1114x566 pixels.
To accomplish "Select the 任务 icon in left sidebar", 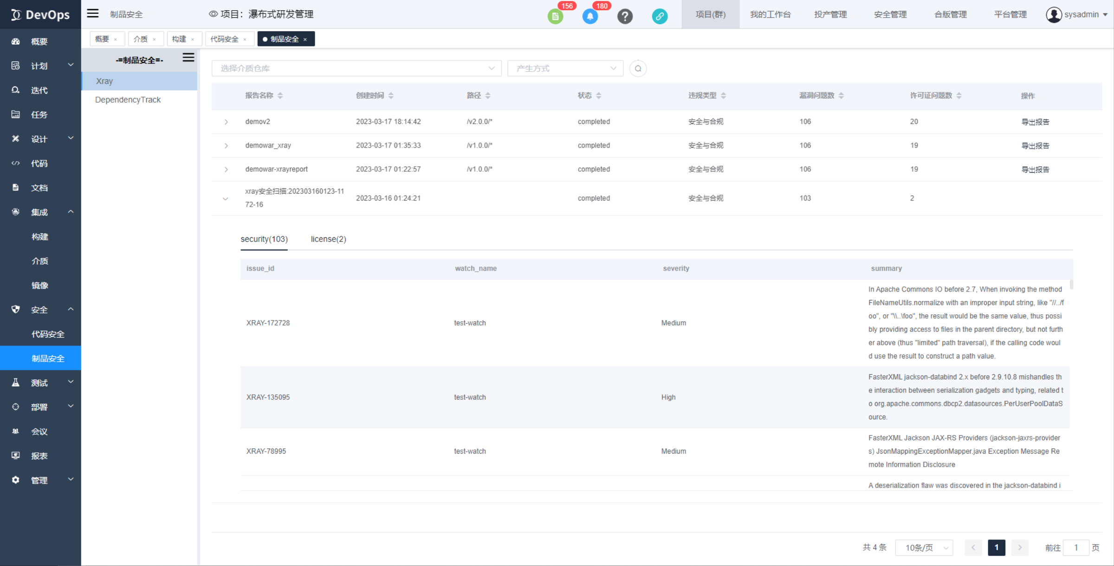I will [15, 114].
